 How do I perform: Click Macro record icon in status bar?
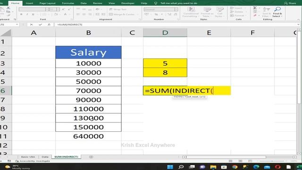pyautogui.click(x=9, y=161)
